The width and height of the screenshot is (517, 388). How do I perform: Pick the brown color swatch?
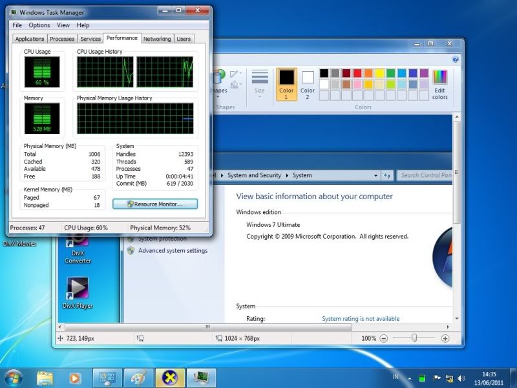346,85
